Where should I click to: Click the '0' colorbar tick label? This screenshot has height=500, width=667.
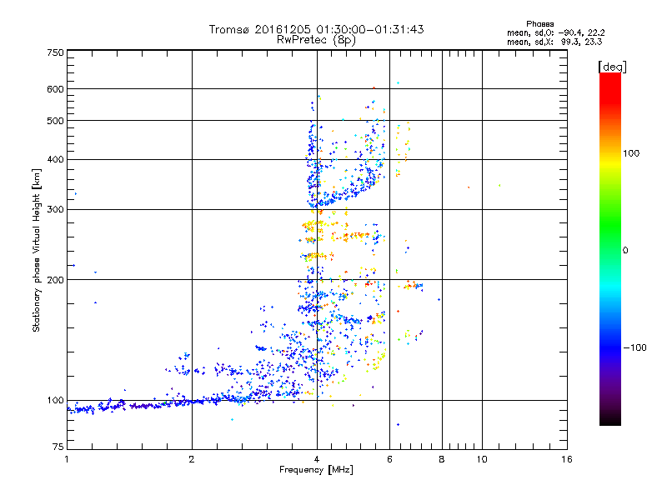point(625,251)
